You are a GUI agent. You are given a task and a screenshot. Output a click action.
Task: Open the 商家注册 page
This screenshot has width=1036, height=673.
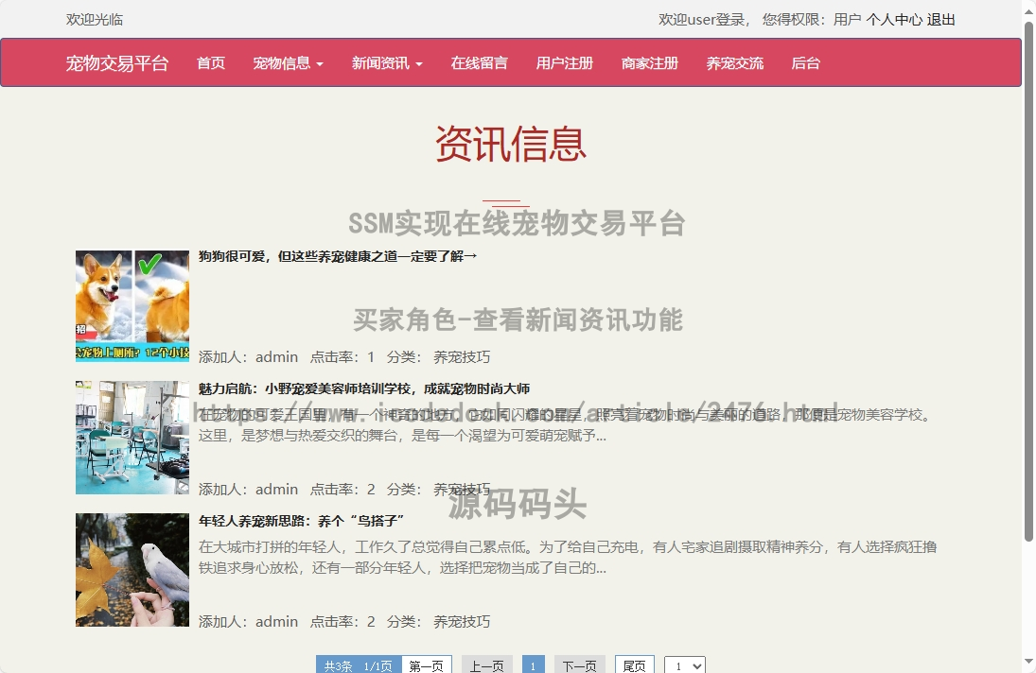649,63
